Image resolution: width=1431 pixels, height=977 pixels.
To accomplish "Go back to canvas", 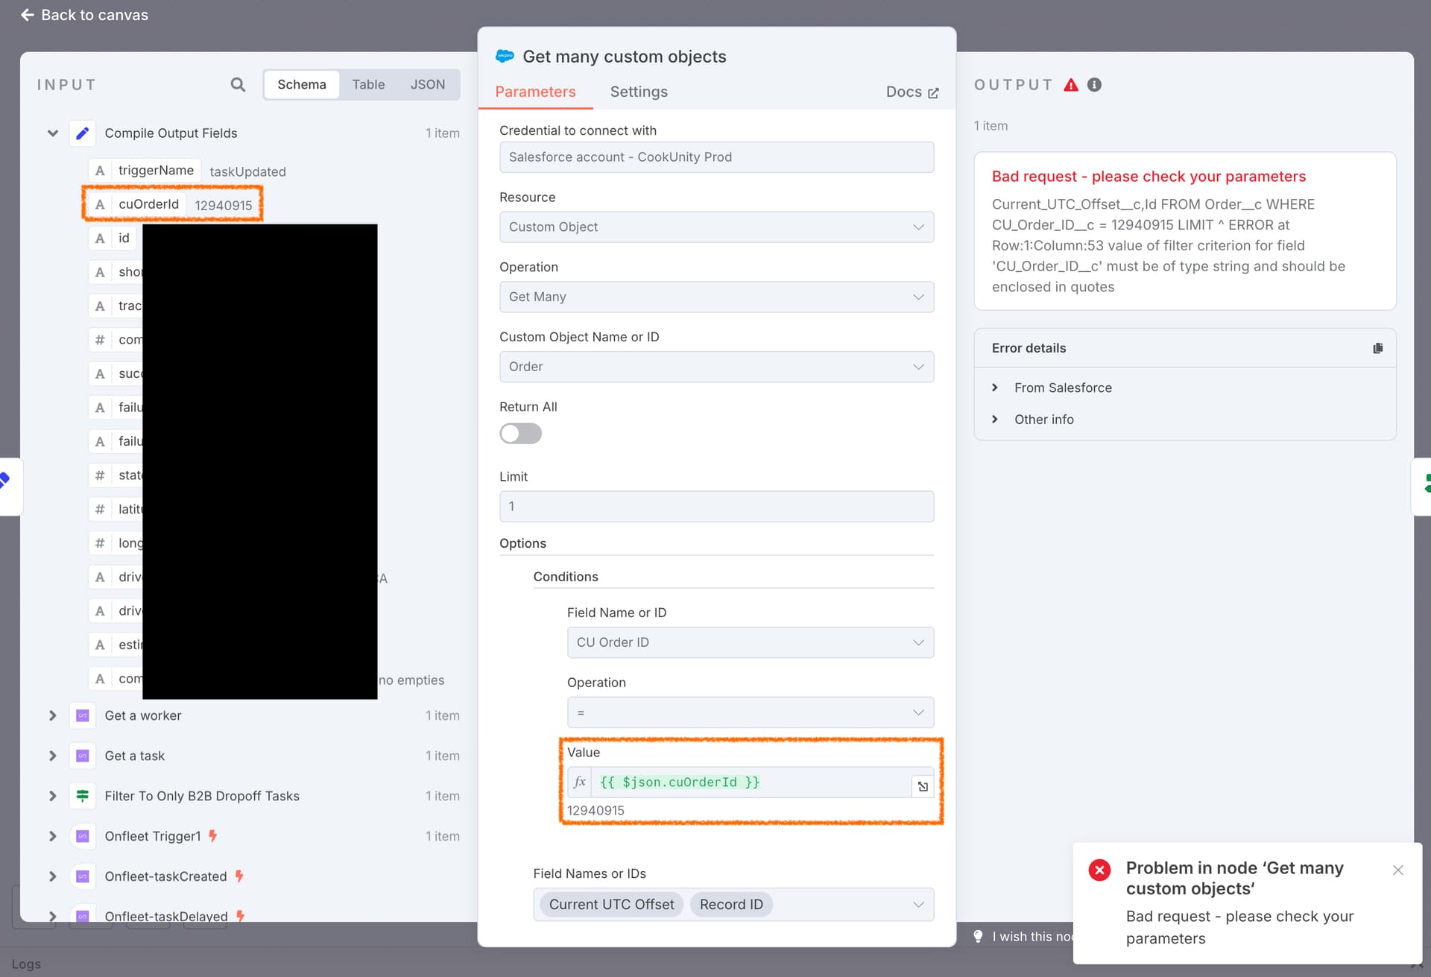I will 84,15.
